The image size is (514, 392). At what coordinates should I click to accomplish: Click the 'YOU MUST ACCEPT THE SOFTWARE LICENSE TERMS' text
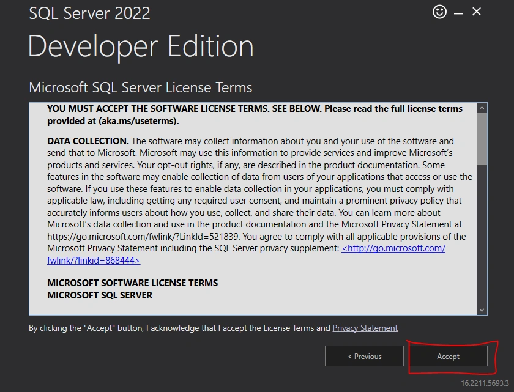(x=158, y=109)
